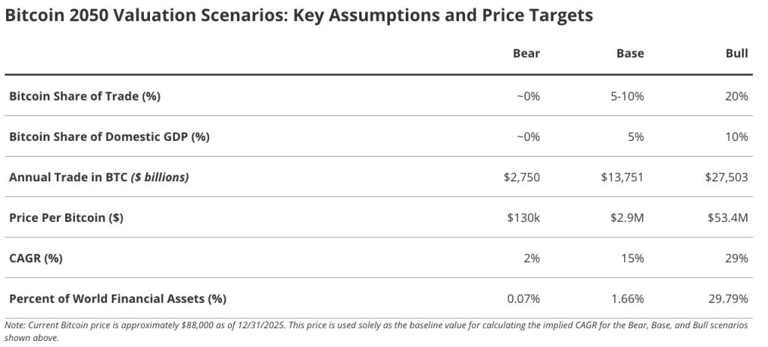Click the Annual Trade in BTC label
Image resolution: width=768 pixels, height=347 pixels.
pos(98,177)
